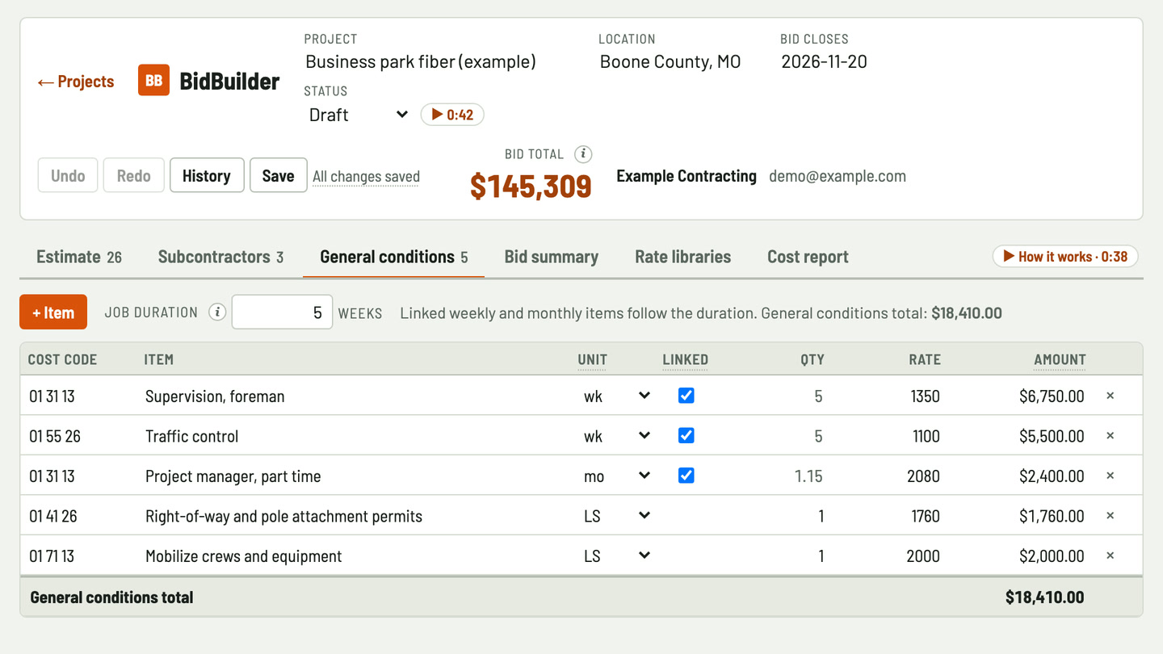Delete the Traffic control row
The image size is (1163, 654).
pos(1110,436)
